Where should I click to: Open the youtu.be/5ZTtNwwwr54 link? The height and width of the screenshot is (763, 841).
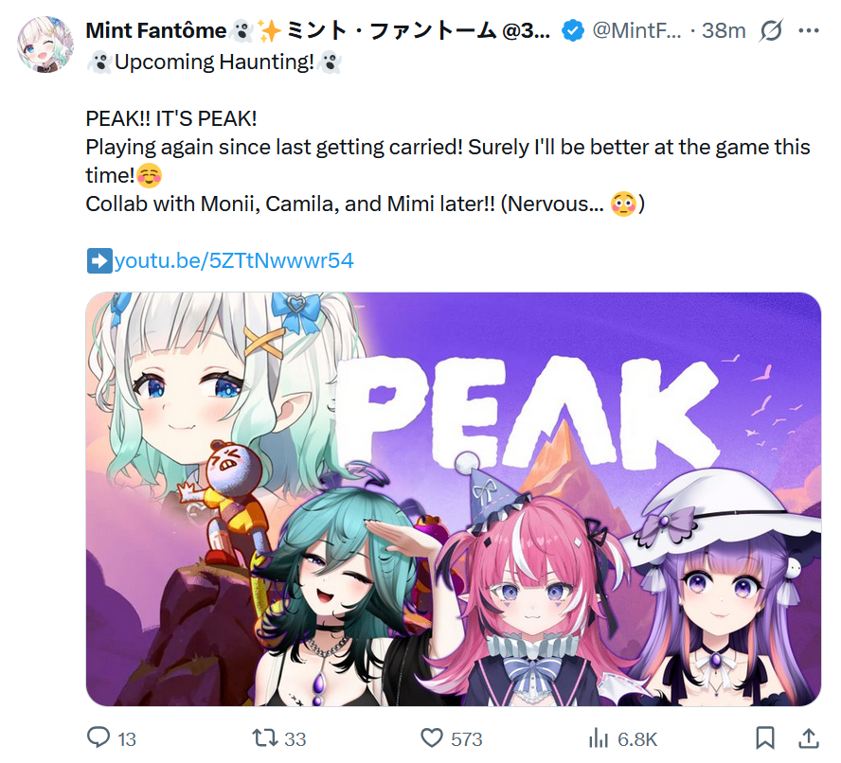click(x=234, y=260)
